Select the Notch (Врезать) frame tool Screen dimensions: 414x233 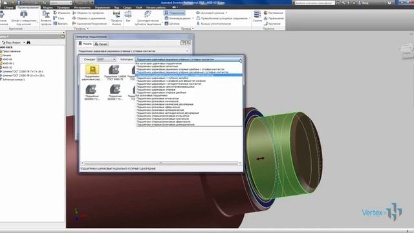coord(60,24)
